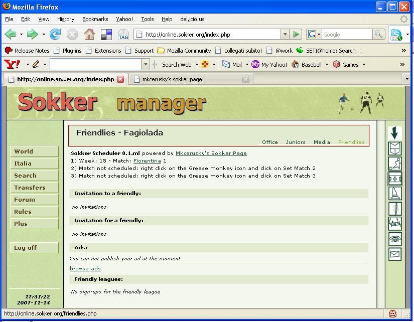
Task: Click the Google search input field
Action: coord(347,34)
